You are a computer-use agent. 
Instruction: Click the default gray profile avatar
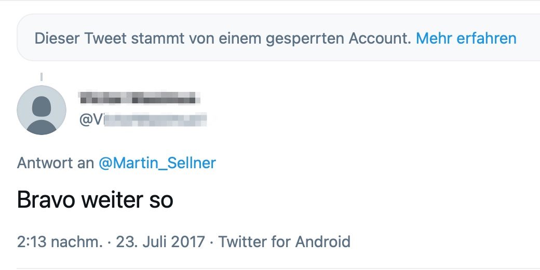(x=42, y=110)
